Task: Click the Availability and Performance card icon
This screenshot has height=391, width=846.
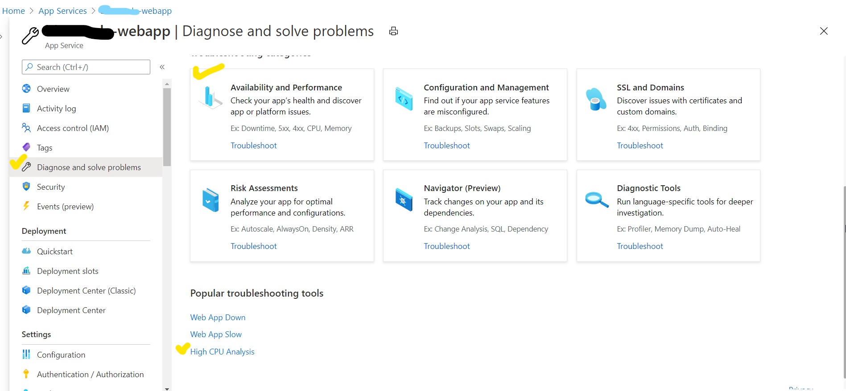Action: [210, 98]
